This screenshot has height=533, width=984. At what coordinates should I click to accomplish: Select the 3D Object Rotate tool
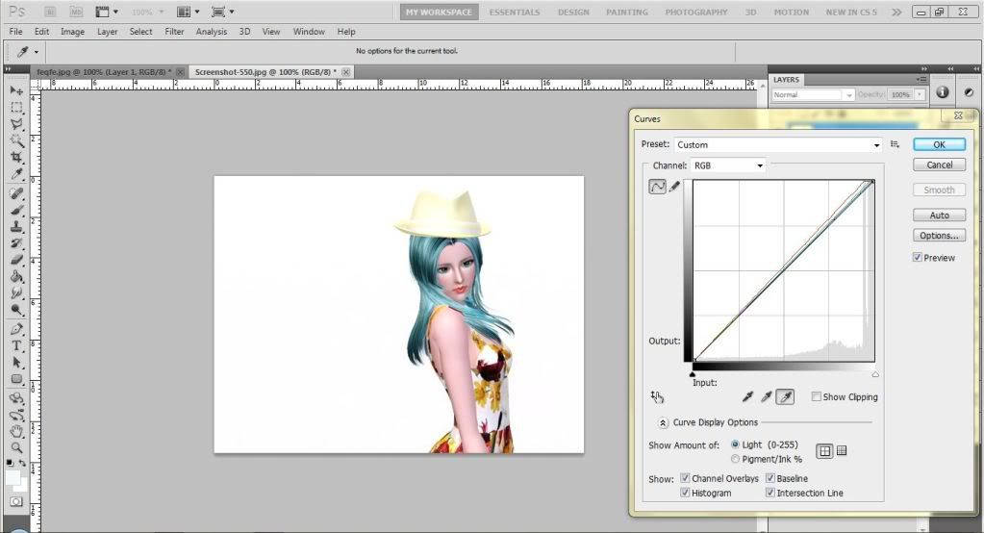point(16,398)
